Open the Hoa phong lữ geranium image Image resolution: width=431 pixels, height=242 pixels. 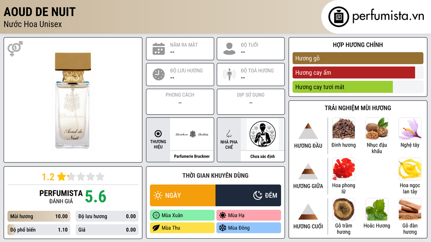[343, 169]
